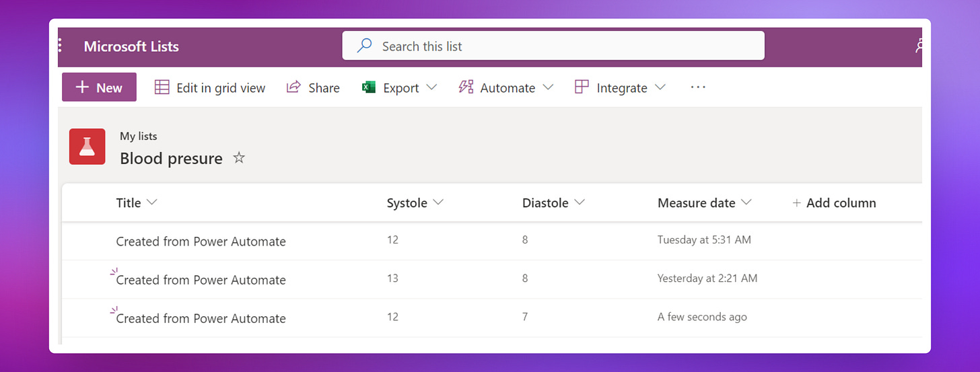Click the Integrate icon

point(582,87)
